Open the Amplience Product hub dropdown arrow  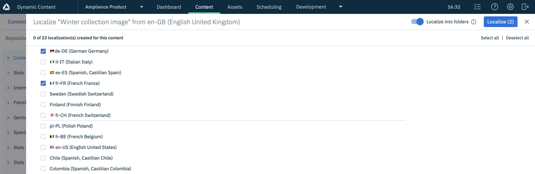[x=142, y=7]
